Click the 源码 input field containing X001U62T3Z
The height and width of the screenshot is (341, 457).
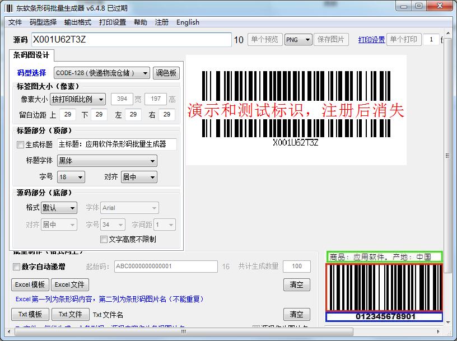coord(130,40)
